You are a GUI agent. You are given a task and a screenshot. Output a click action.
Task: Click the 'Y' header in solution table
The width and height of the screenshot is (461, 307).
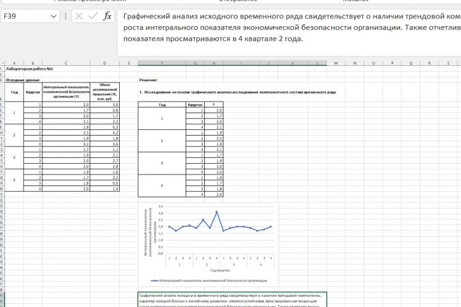coord(214,105)
